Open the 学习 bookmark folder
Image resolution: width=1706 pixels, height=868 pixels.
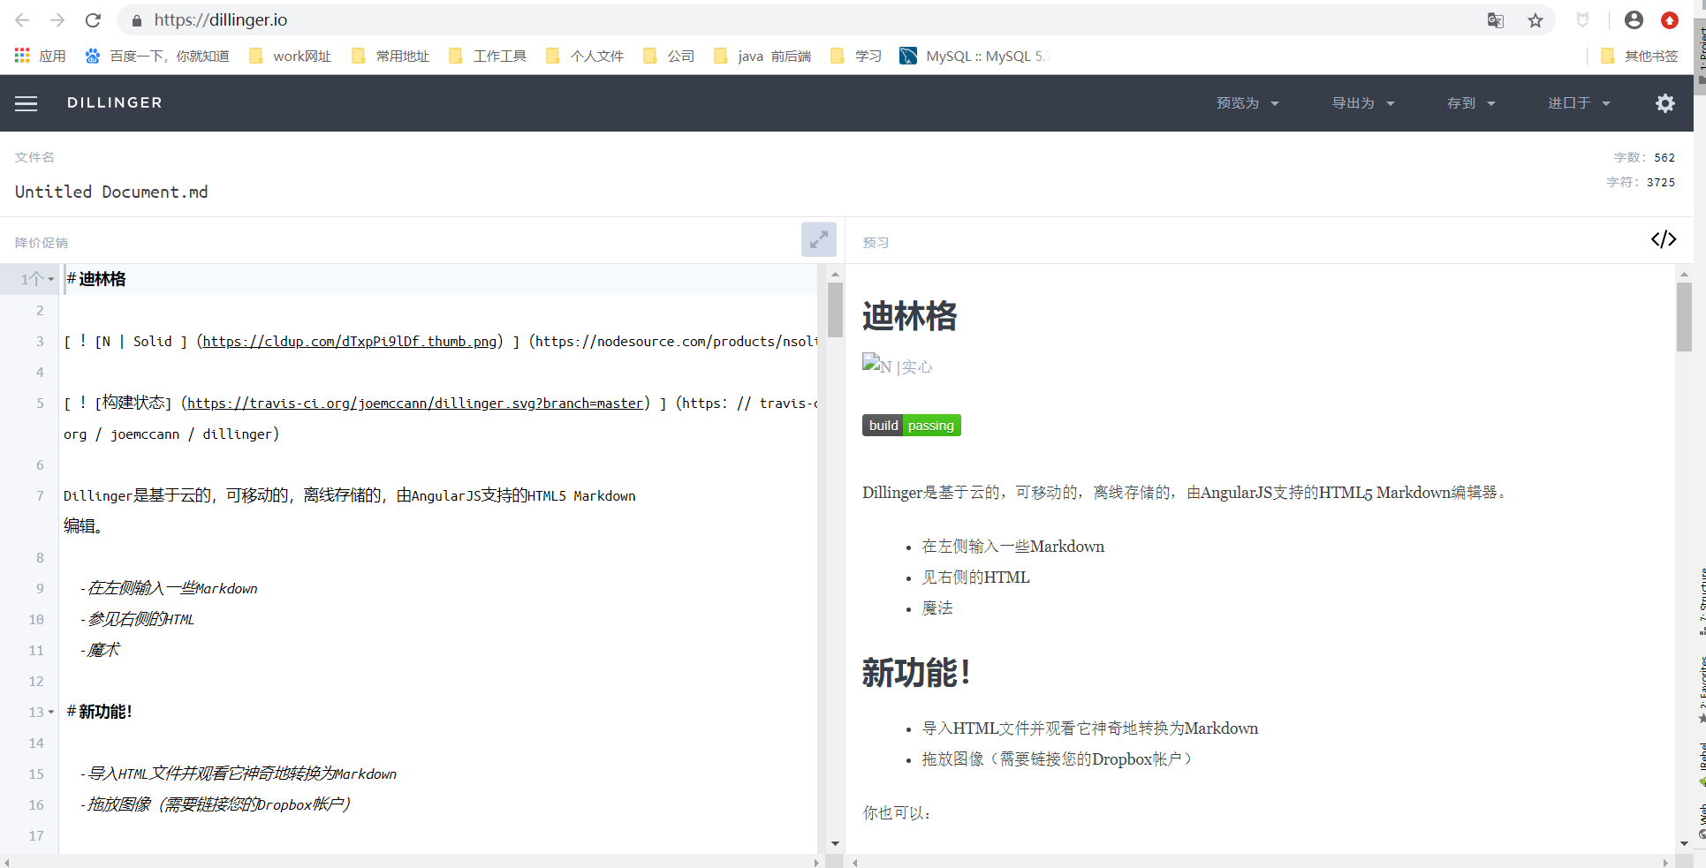pos(856,56)
